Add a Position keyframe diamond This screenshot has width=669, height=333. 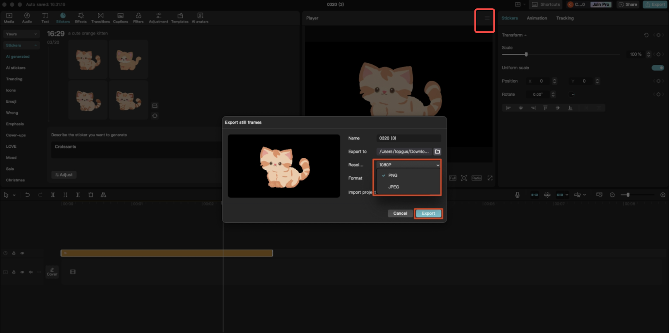click(x=658, y=81)
